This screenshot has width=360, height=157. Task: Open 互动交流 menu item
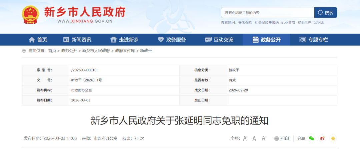click(x=219, y=40)
